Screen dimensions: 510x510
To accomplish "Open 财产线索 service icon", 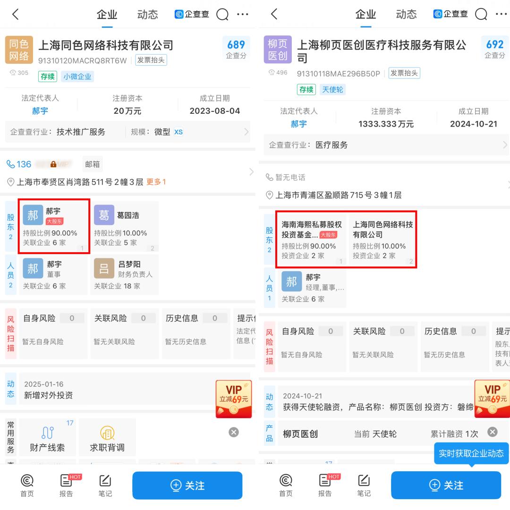I will [x=47, y=438].
